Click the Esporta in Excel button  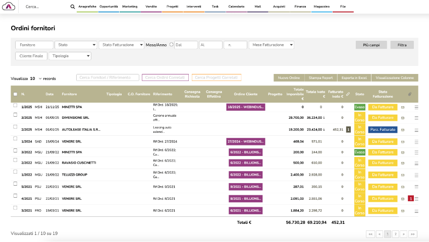pyautogui.click(x=354, y=78)
